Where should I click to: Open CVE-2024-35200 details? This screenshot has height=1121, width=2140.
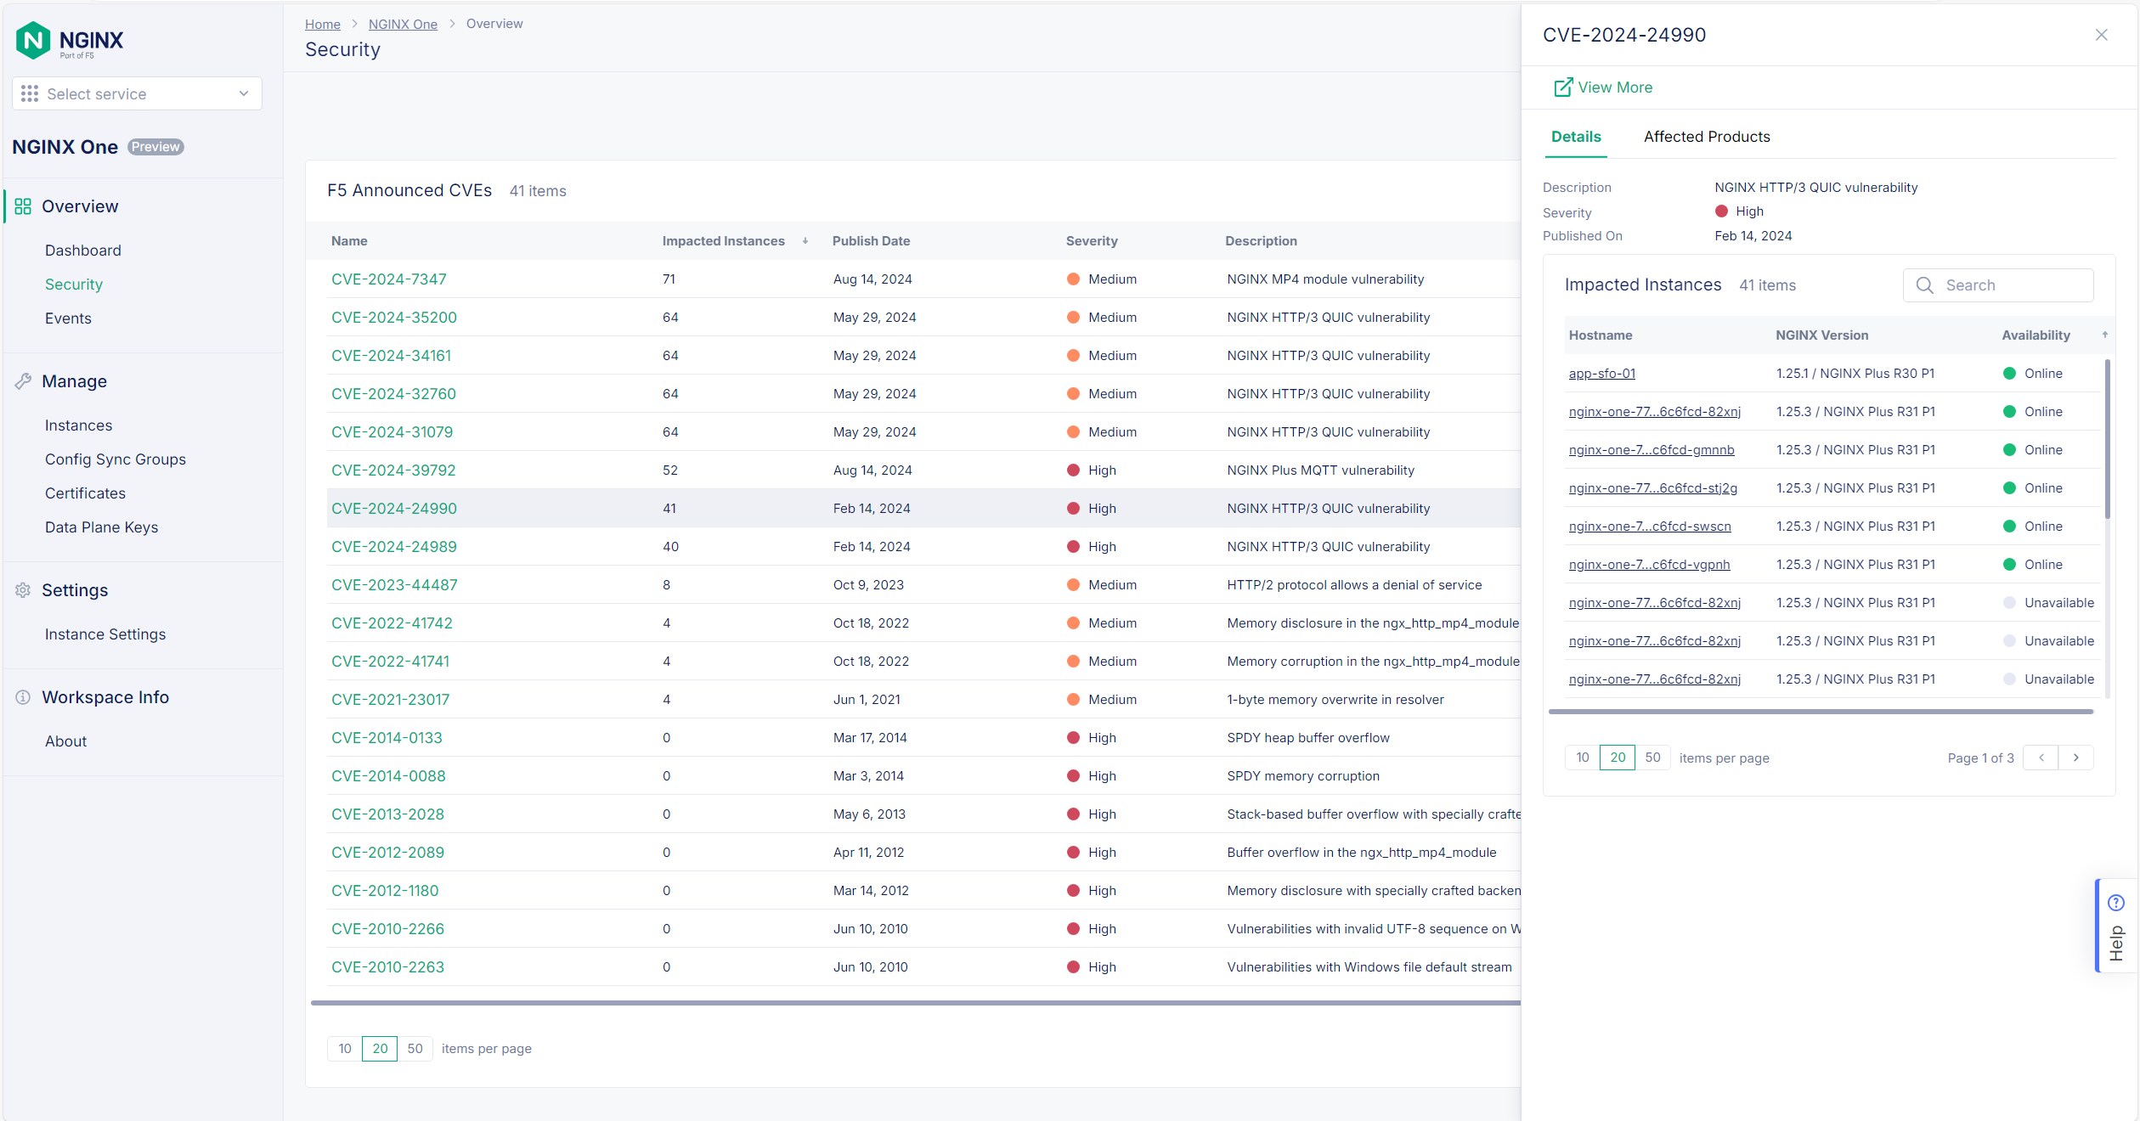(x=394, y=318)
